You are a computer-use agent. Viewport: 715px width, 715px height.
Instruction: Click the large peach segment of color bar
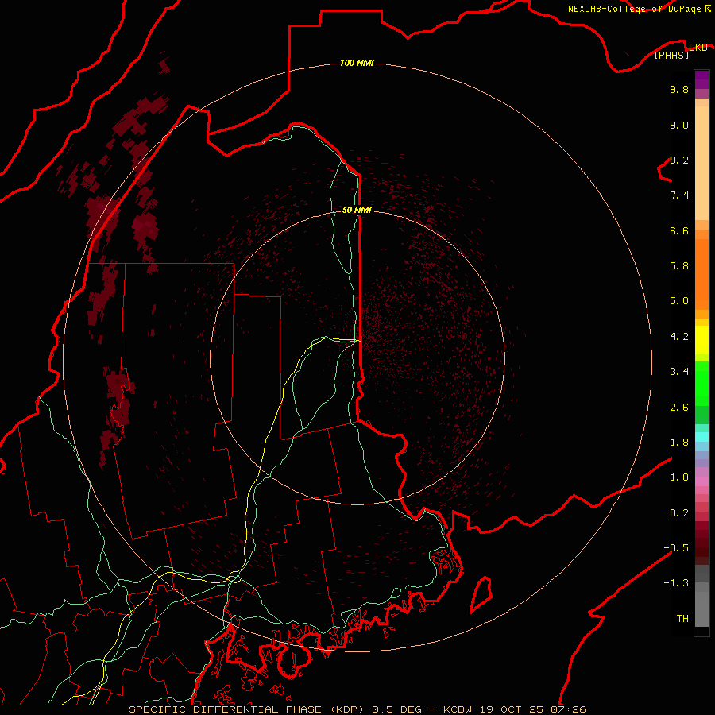point(701,163)
